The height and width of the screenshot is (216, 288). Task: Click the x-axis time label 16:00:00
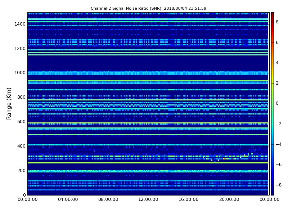coord(189,199)
